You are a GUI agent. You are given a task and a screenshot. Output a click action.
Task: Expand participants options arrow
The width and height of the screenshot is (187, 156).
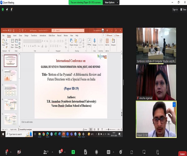(x=52, y=152)
